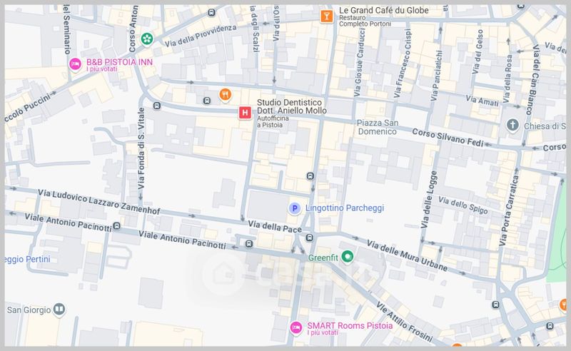Click the Via Francesco Crispi label
571x351 pixels.
(x=403, y=63)
